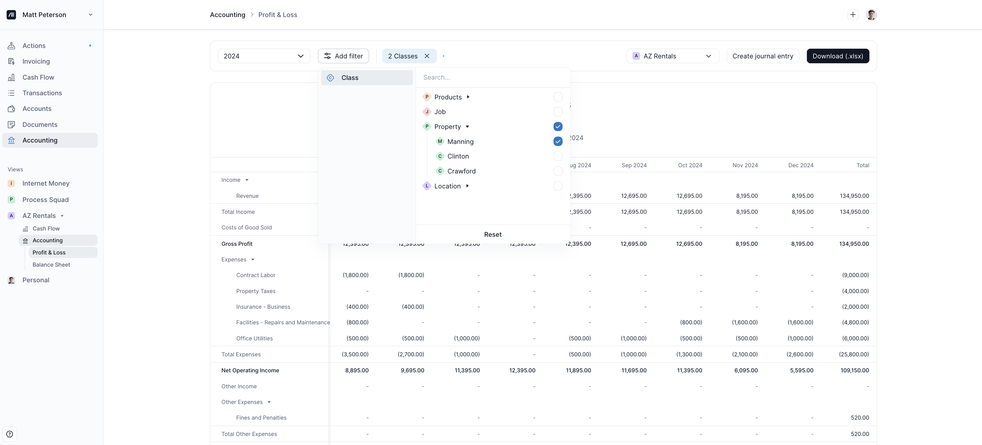Remove the 2 Classes filter chip

(427, 56)
